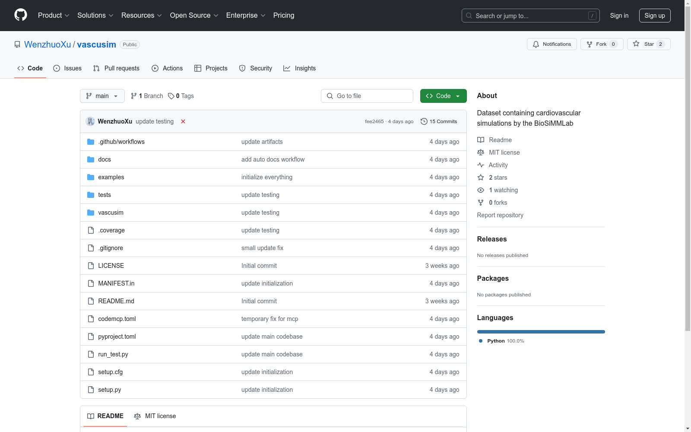View the 15 Commits history

pyautogui.click(x=439, y=121)
